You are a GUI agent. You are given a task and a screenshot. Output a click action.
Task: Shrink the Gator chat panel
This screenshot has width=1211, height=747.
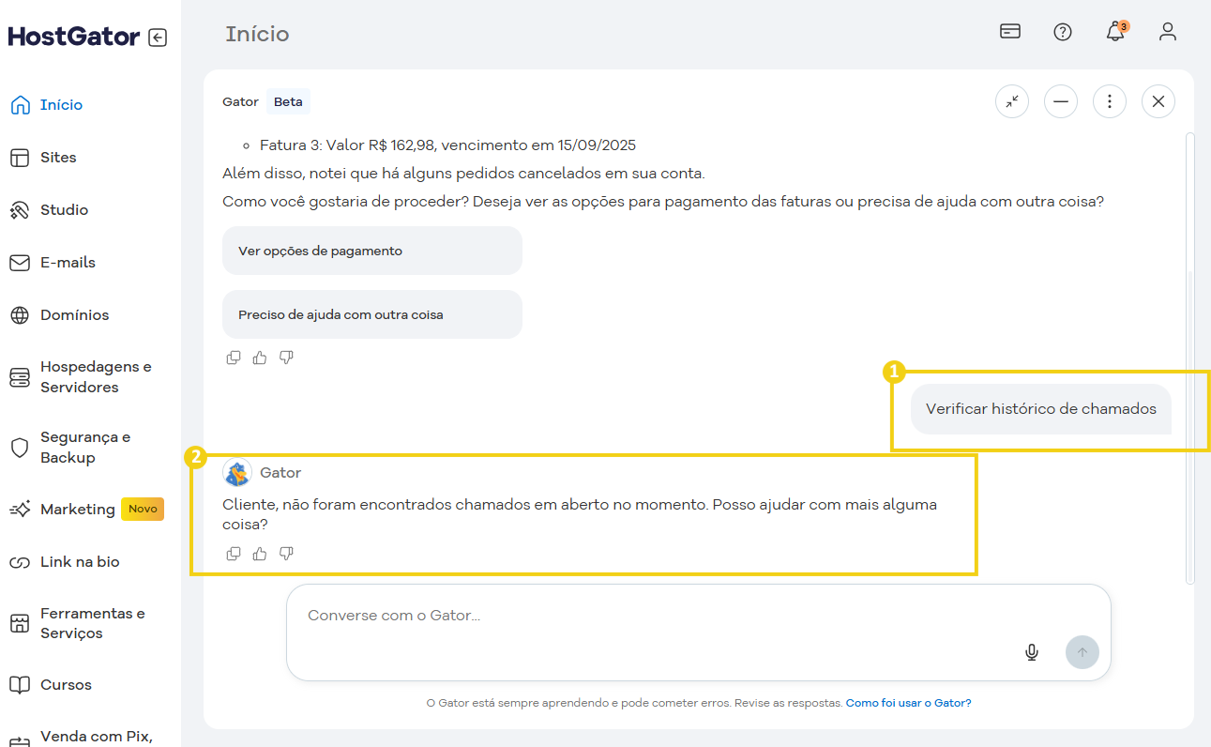(x=1012, y=101)
